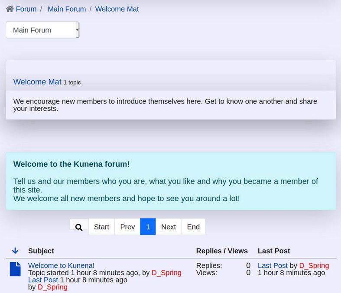Screen dimensions: 341x293
Task: Go to Forum in the breadcrumb
Action: click(x=26, y=9)
